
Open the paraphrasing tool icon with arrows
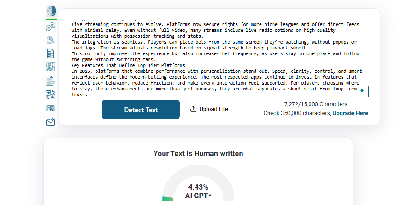[50, 67]
